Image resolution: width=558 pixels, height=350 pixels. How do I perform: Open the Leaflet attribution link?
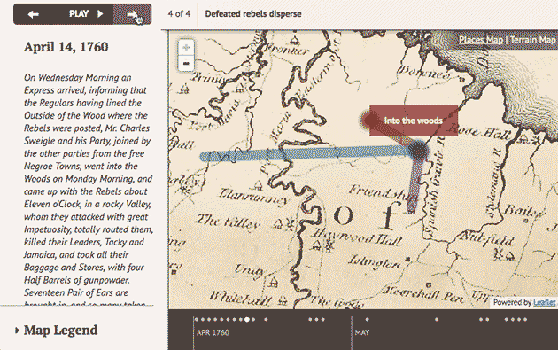click(x=544, y=302)
